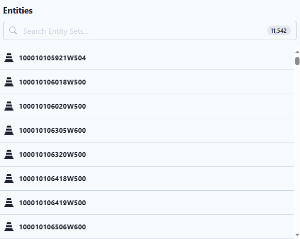Click the 11,542 count badge

pyautogui.click(x=279, y=30)
